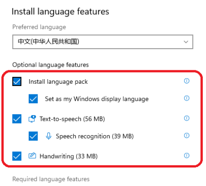The width and height of the screenshot is (206, 186).
Task: Click the Text-to-speech monitor icon
Action: (32, 119)
